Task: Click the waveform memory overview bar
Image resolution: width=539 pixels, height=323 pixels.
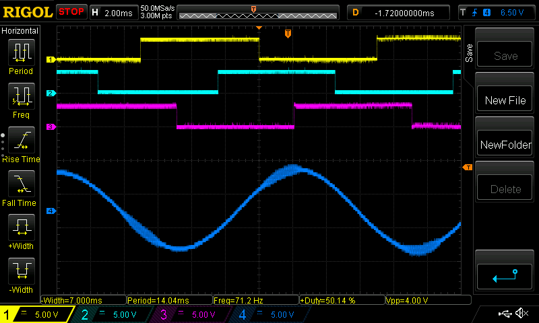Action: click(x=258, y=13)
